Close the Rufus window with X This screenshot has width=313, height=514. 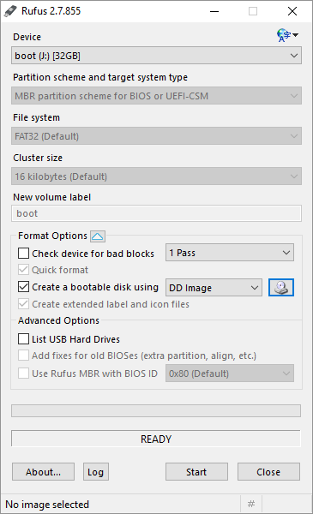point(292,11)
